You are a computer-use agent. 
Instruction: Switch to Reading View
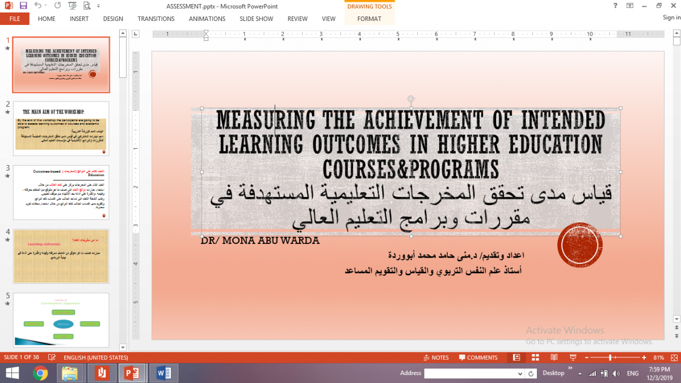pos(554,358)
